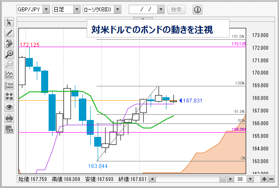Click the 161.8% Fibonacci level label
Image resolution: width=279 pixels, height=188 pixels.
coord(238,37)
